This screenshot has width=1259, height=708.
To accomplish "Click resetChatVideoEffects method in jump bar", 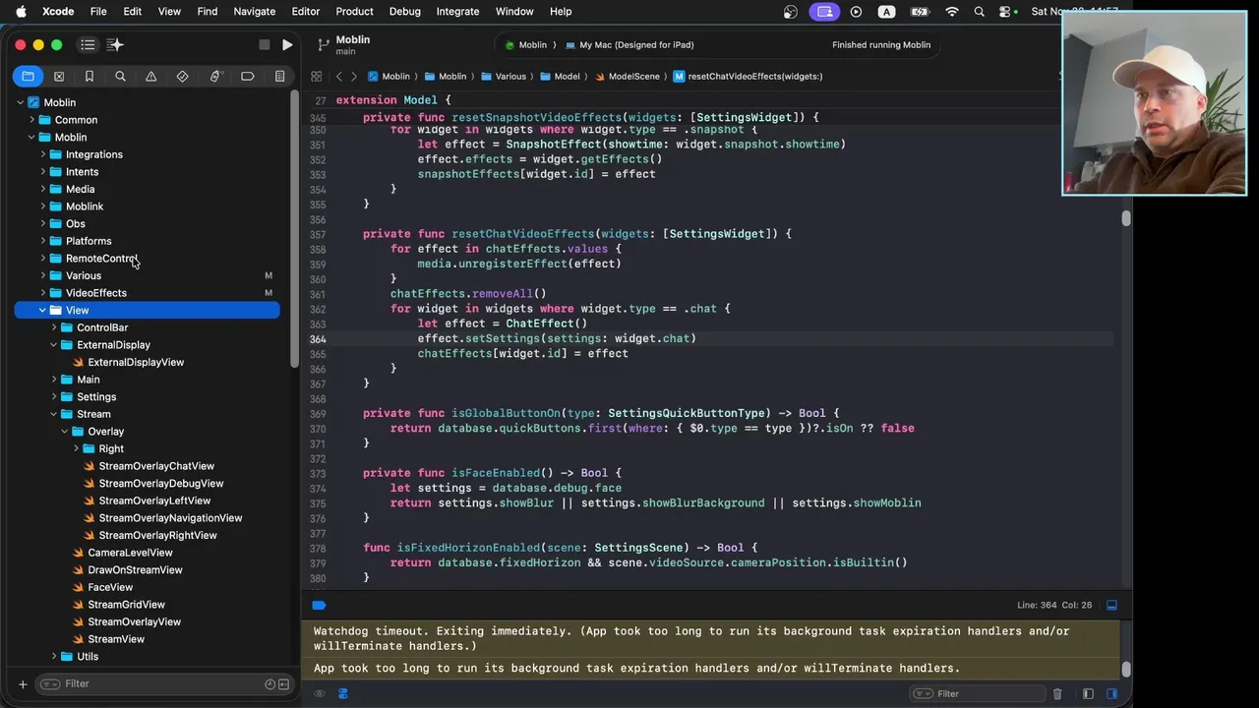I will (x=748, y=76).
